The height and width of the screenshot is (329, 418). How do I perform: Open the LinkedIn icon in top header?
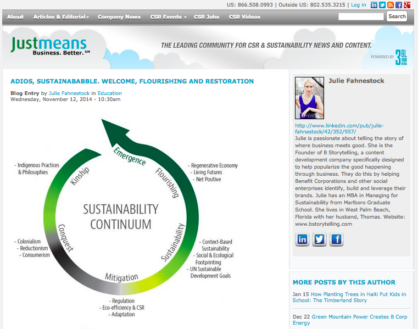pyautogui.click(x=374, y=5)
